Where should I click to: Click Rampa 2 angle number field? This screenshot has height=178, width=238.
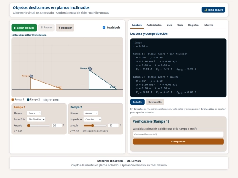point(113,125)
